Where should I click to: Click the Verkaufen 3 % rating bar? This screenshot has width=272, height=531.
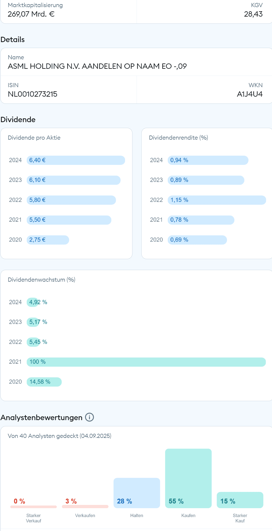coord(85,506)
